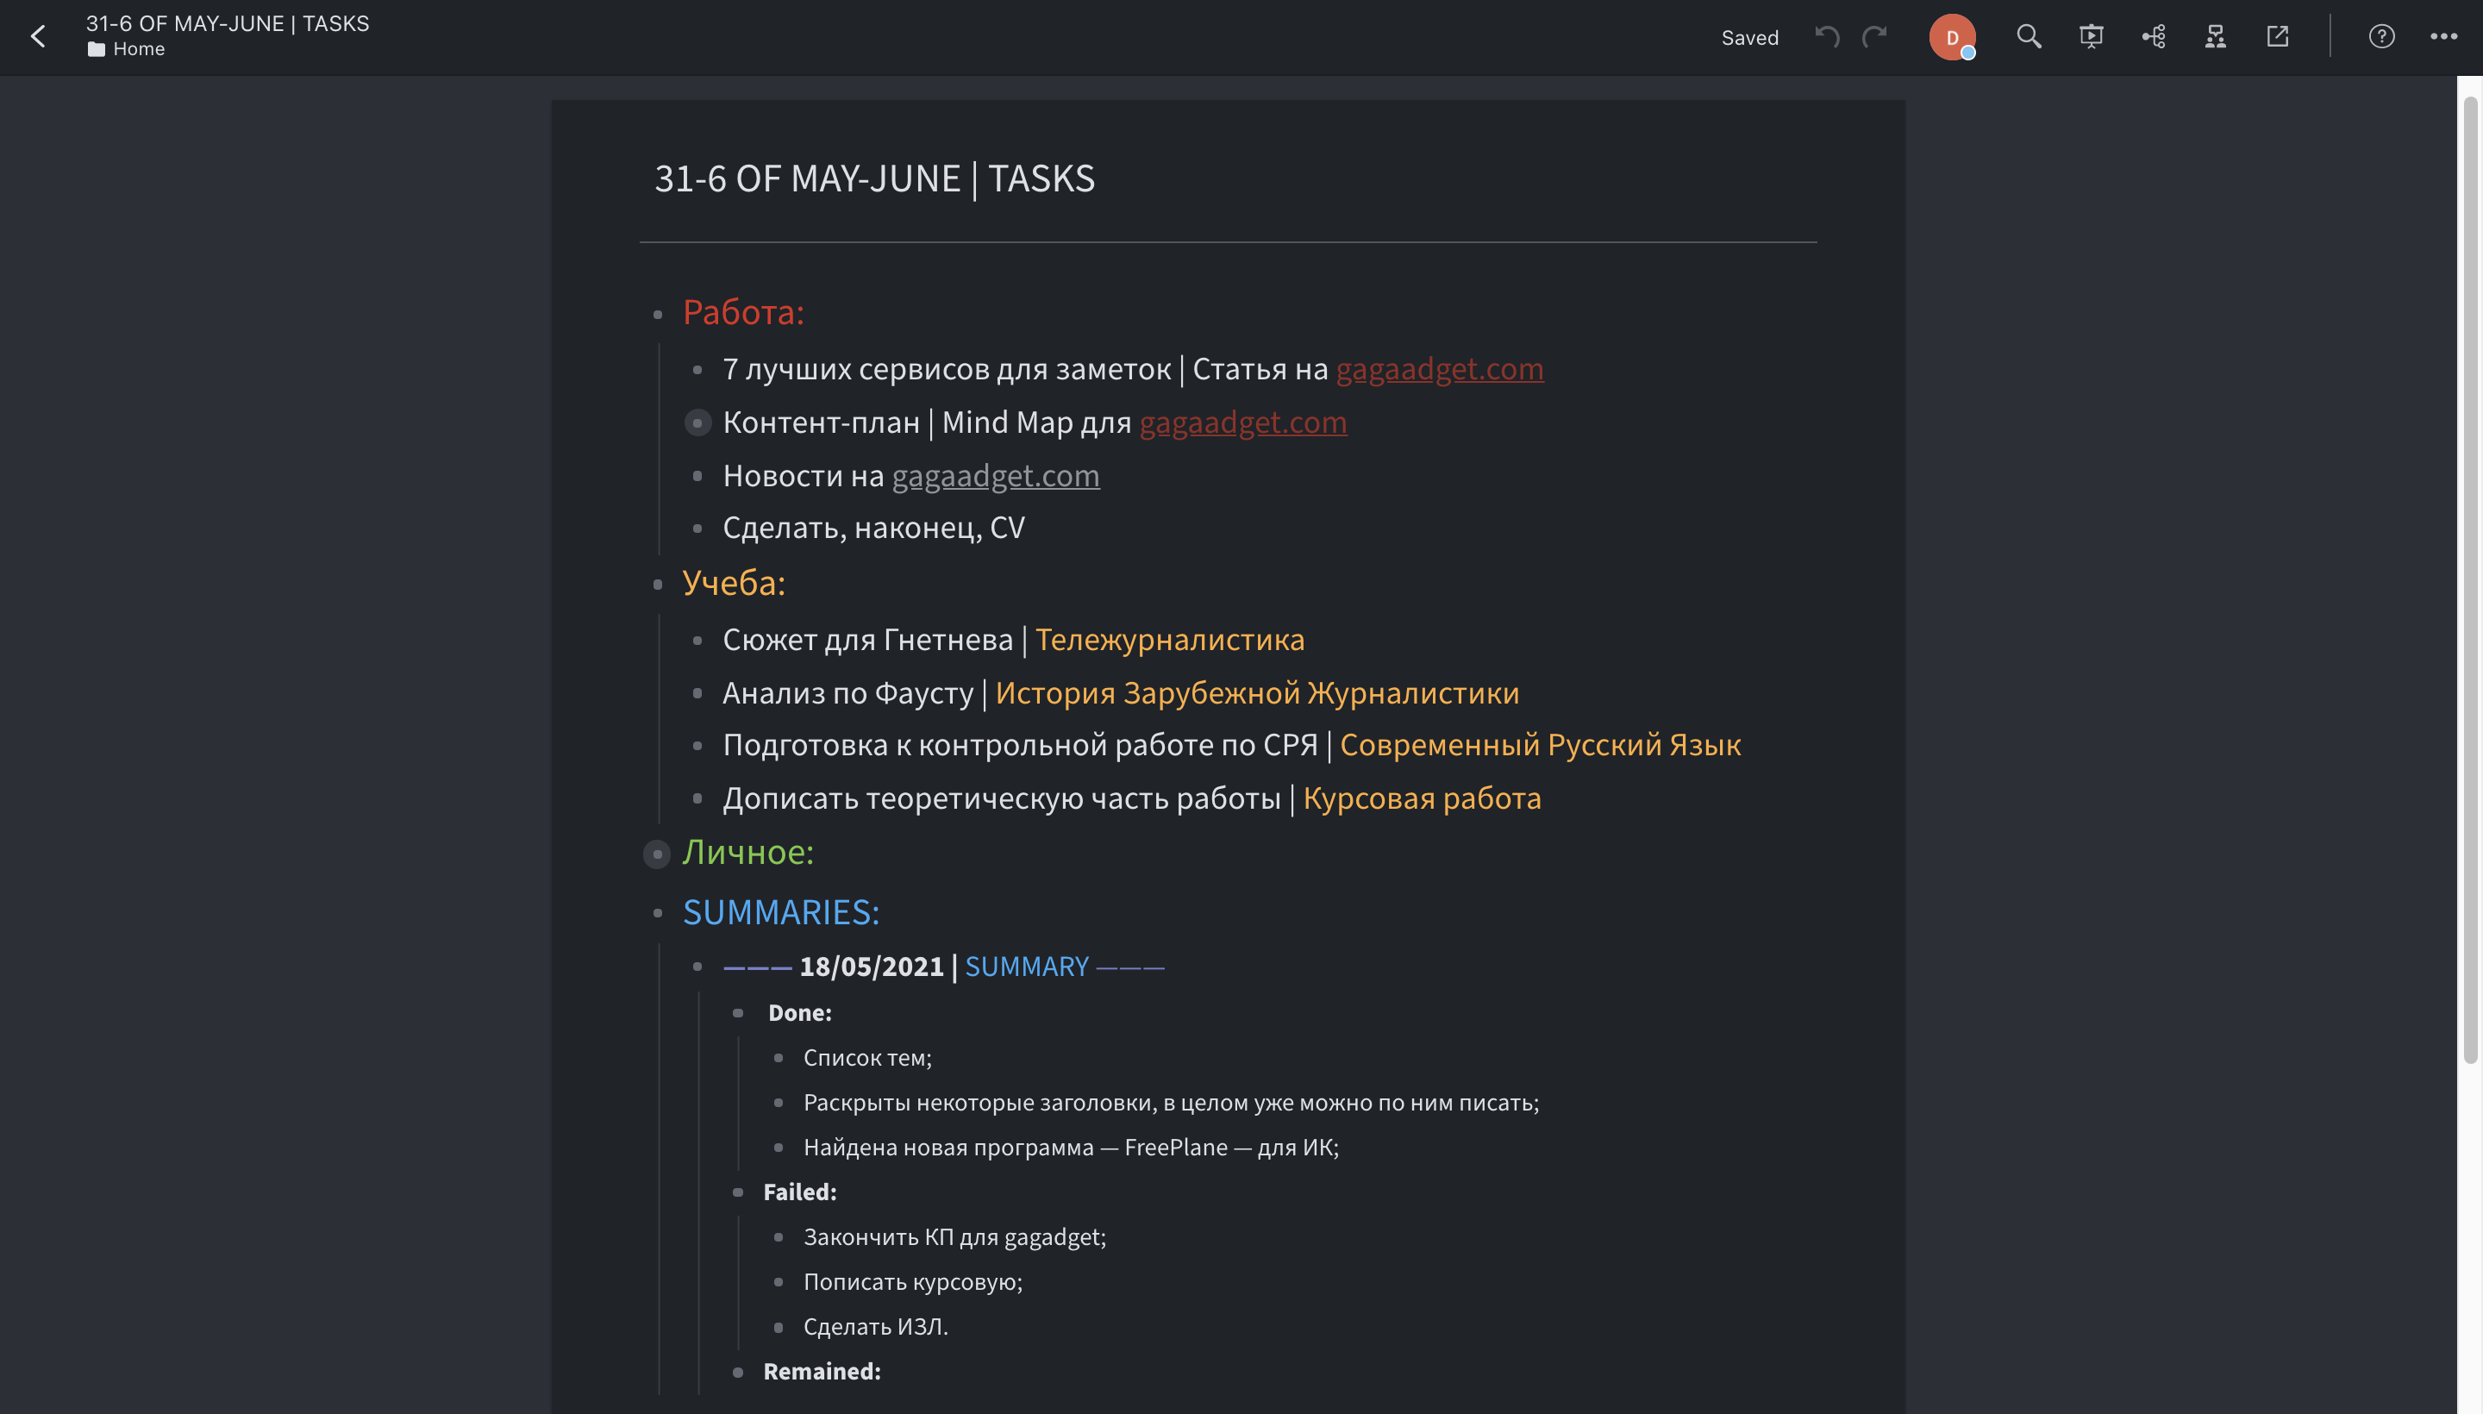Expand the collapsed Личное node bullet
The image size is (2483, 1414).
point(658,854)
